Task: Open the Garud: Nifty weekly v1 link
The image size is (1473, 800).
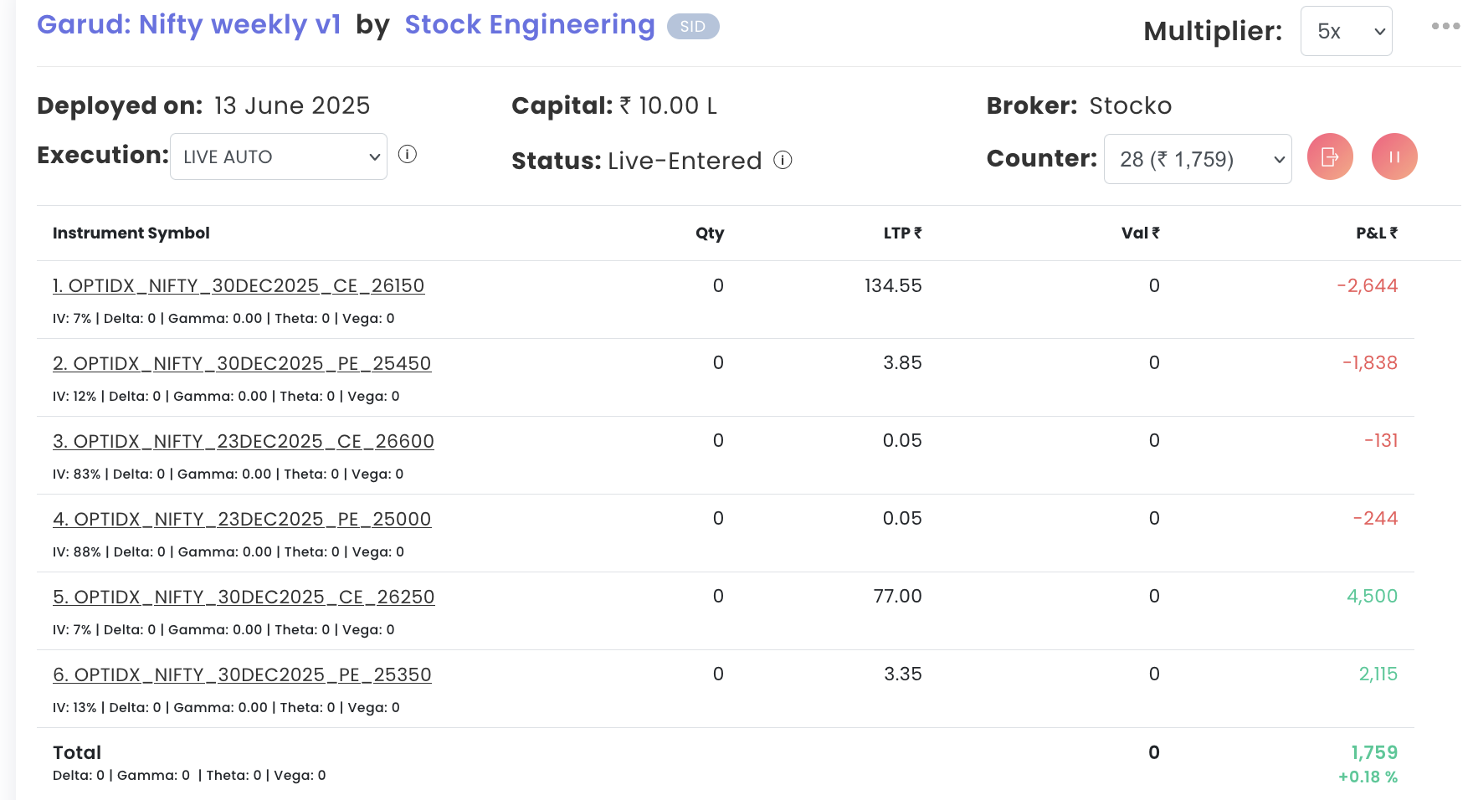Action: click(x=189, y=24)
